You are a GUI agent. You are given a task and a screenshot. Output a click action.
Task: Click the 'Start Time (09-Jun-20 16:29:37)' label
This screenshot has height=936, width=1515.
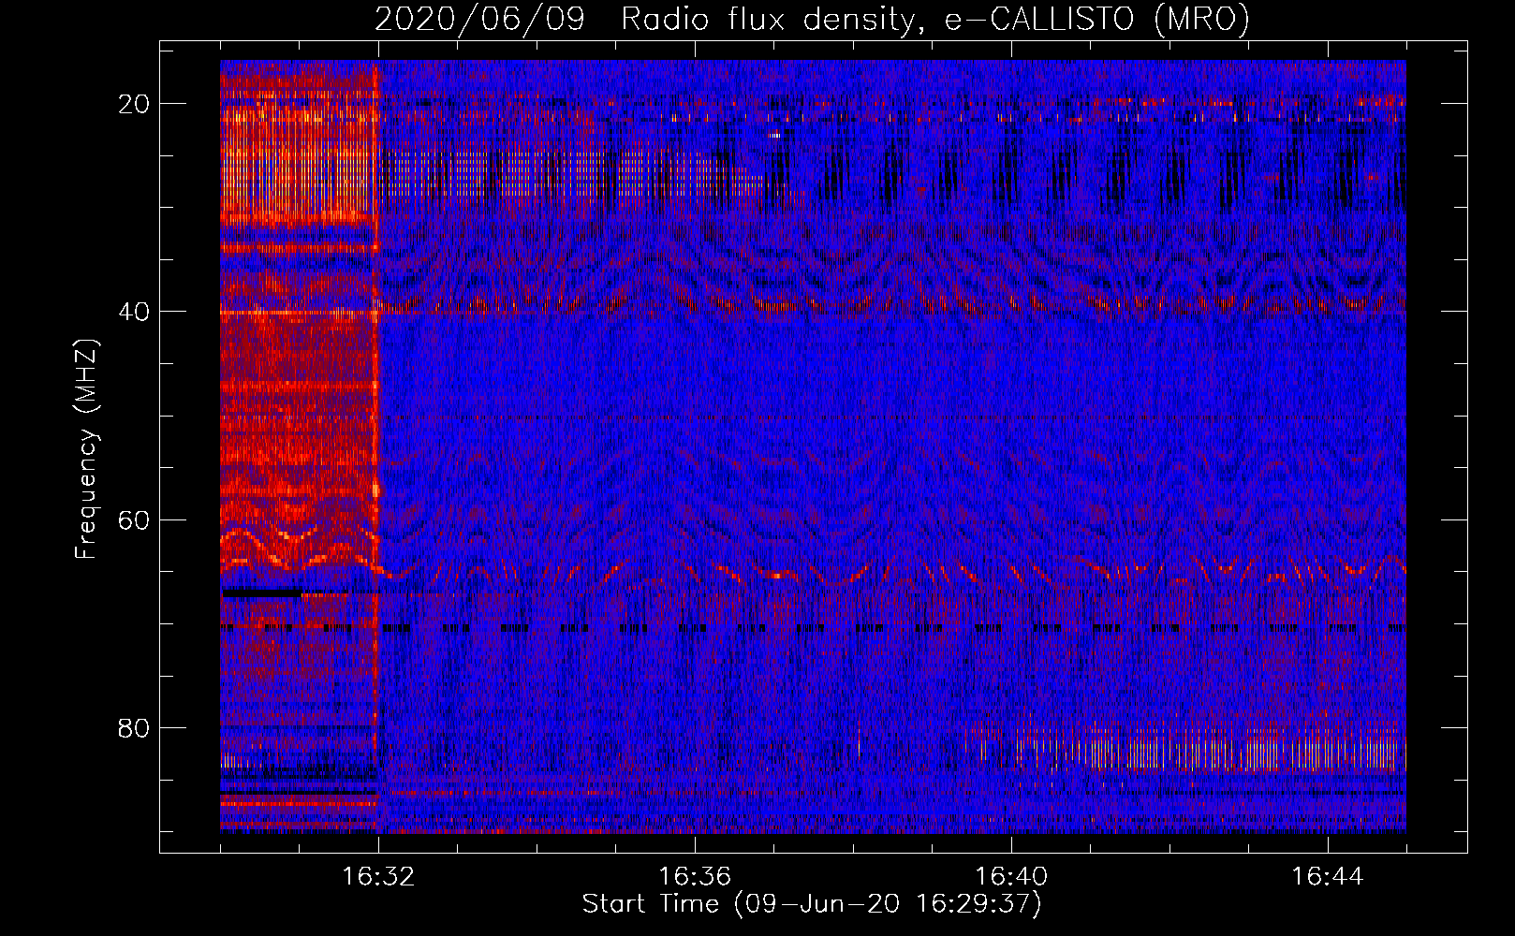812,904
